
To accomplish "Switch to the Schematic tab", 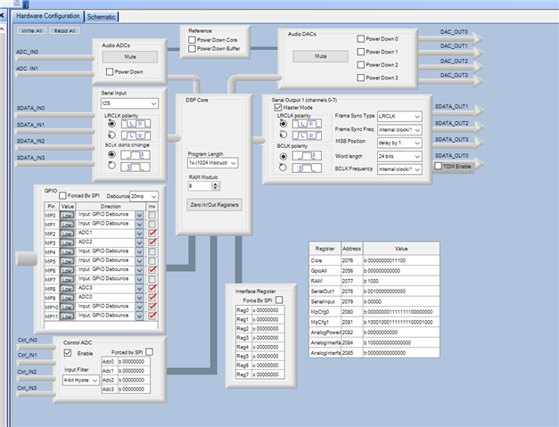I will (x=102, y=17).
